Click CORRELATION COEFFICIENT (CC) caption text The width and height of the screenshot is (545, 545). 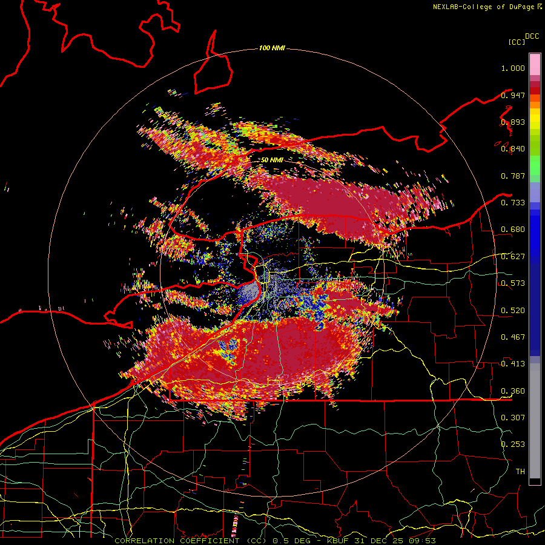(190, 541)
